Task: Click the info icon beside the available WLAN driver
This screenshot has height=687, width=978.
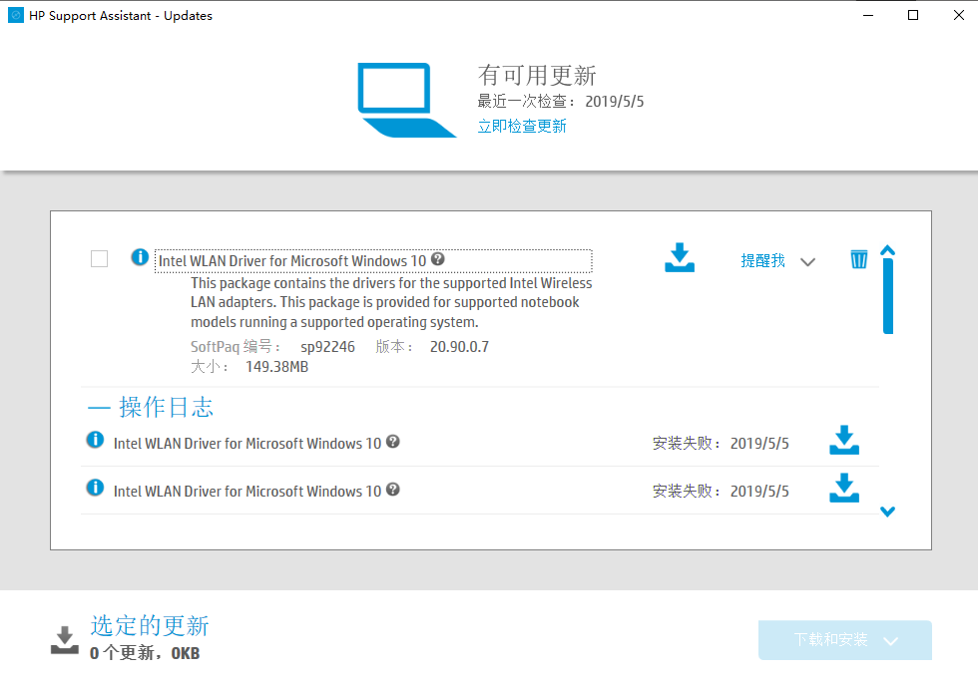Action: [x=140, y=258]
